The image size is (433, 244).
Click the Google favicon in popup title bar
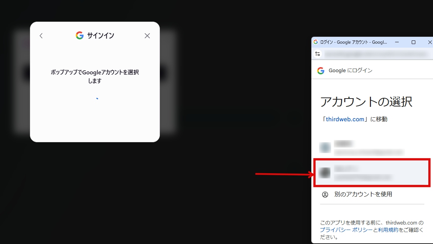tap(316, 42)
